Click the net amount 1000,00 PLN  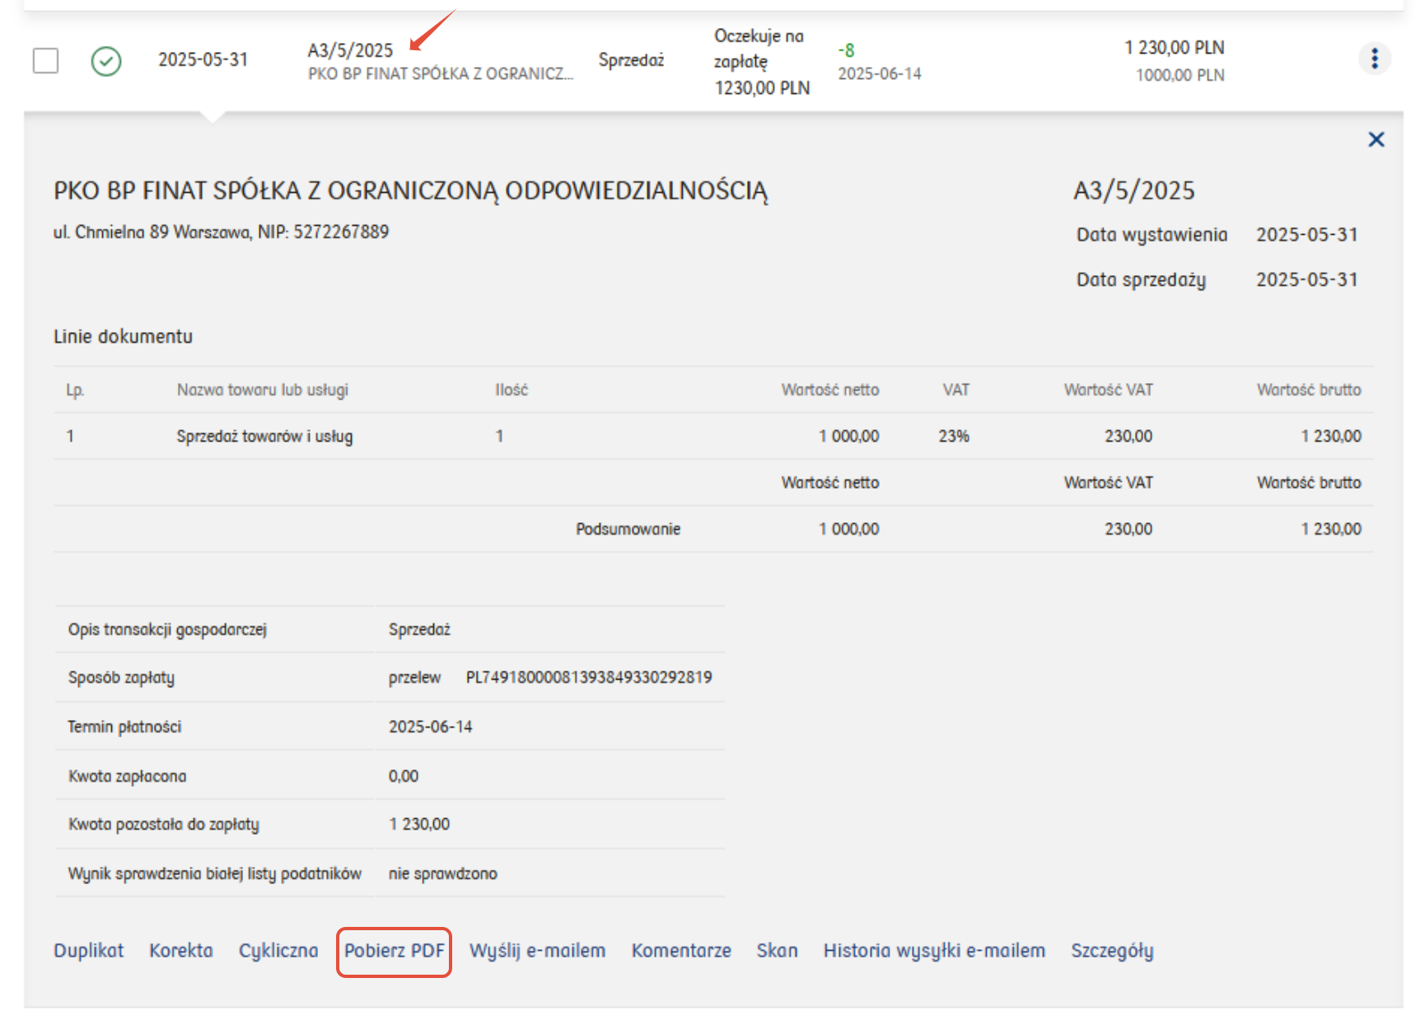[x=1180, y=75]
